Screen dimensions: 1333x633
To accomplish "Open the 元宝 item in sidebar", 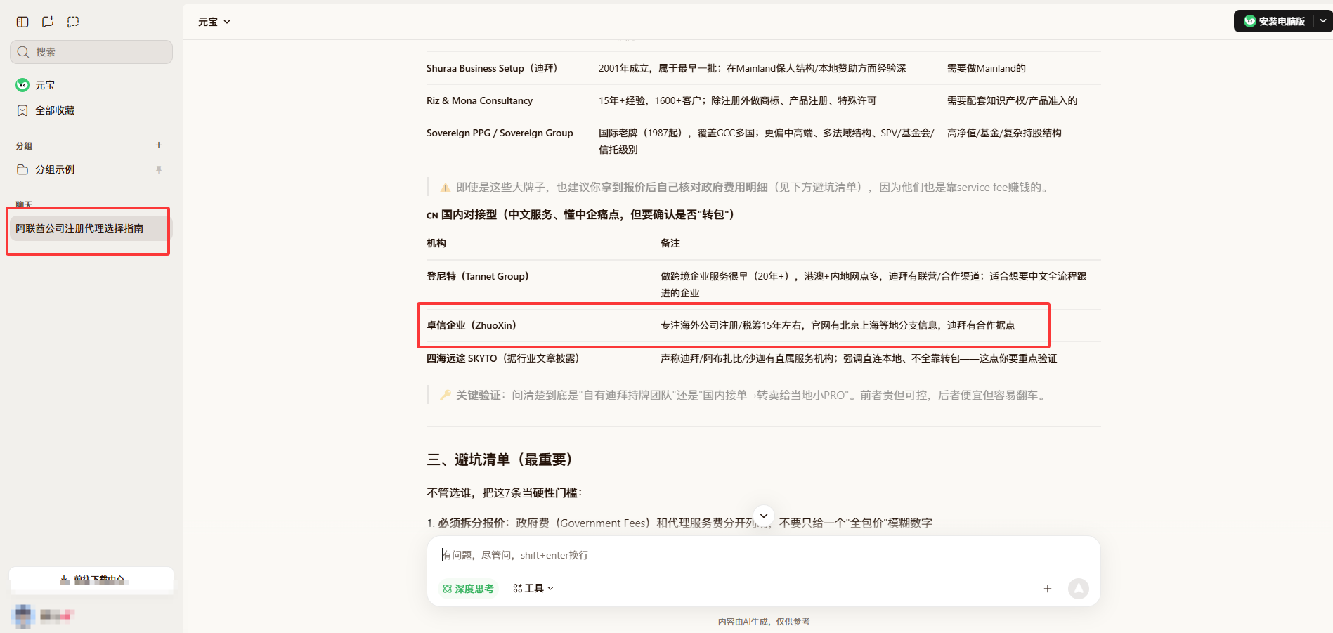I will coord(91,85).
